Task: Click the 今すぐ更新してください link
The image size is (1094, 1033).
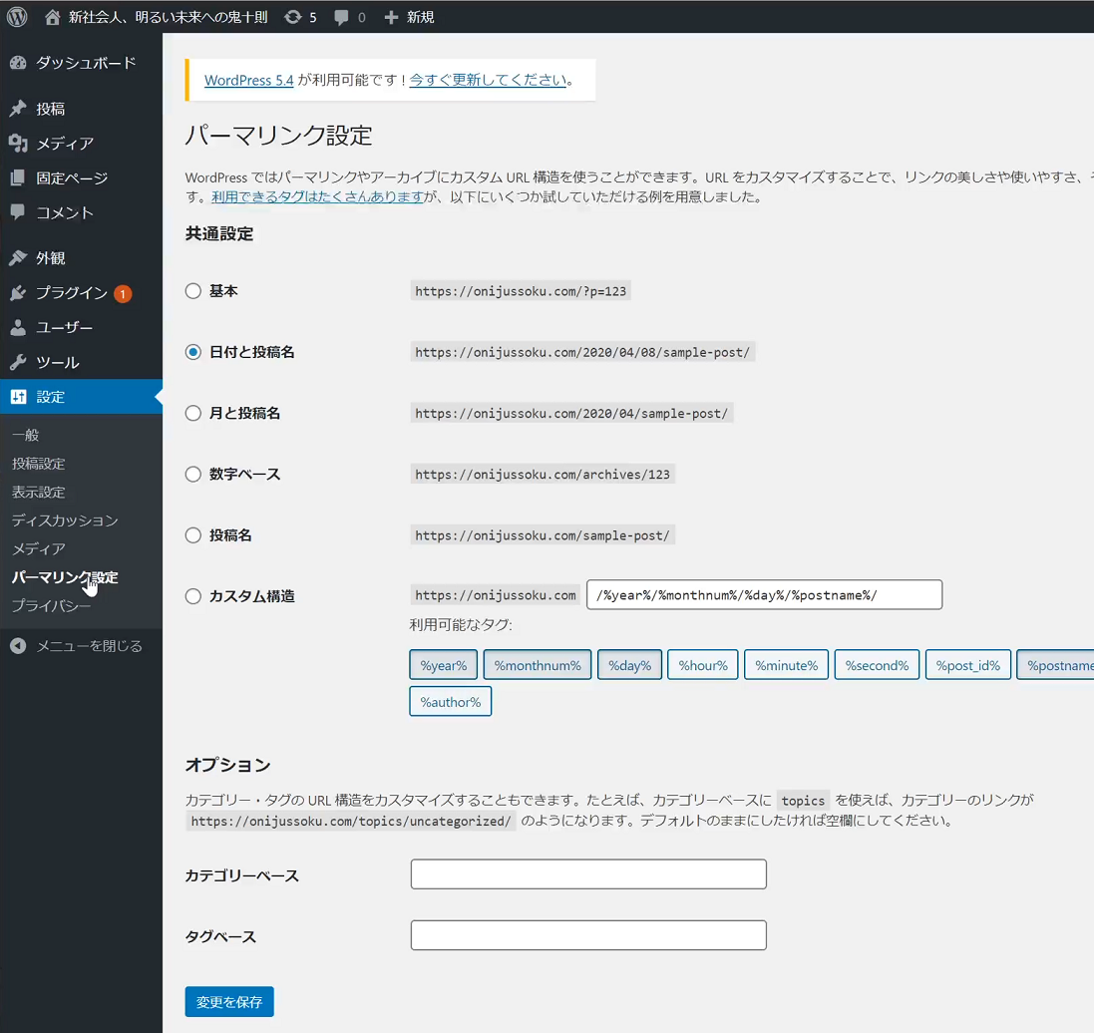Action: (488, 80)
